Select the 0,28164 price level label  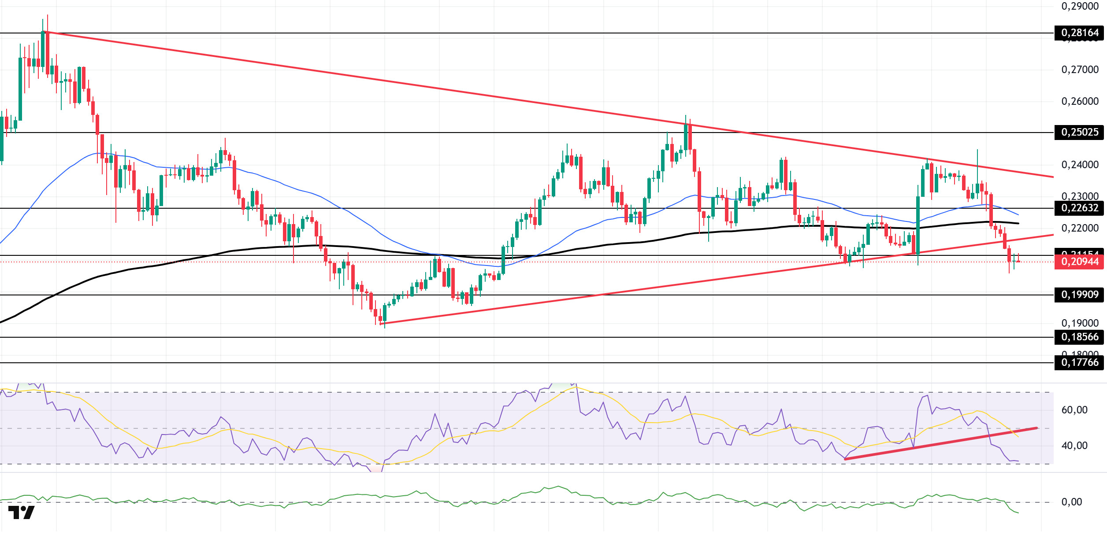point(1079,33)
